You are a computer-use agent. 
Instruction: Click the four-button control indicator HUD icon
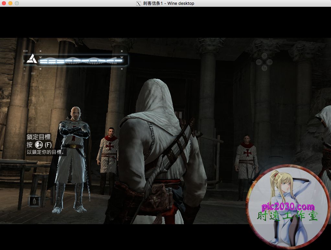(x=264, y=62)
